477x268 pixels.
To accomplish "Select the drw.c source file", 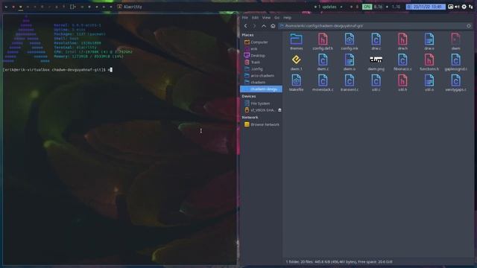I will (x=376, y=42).
